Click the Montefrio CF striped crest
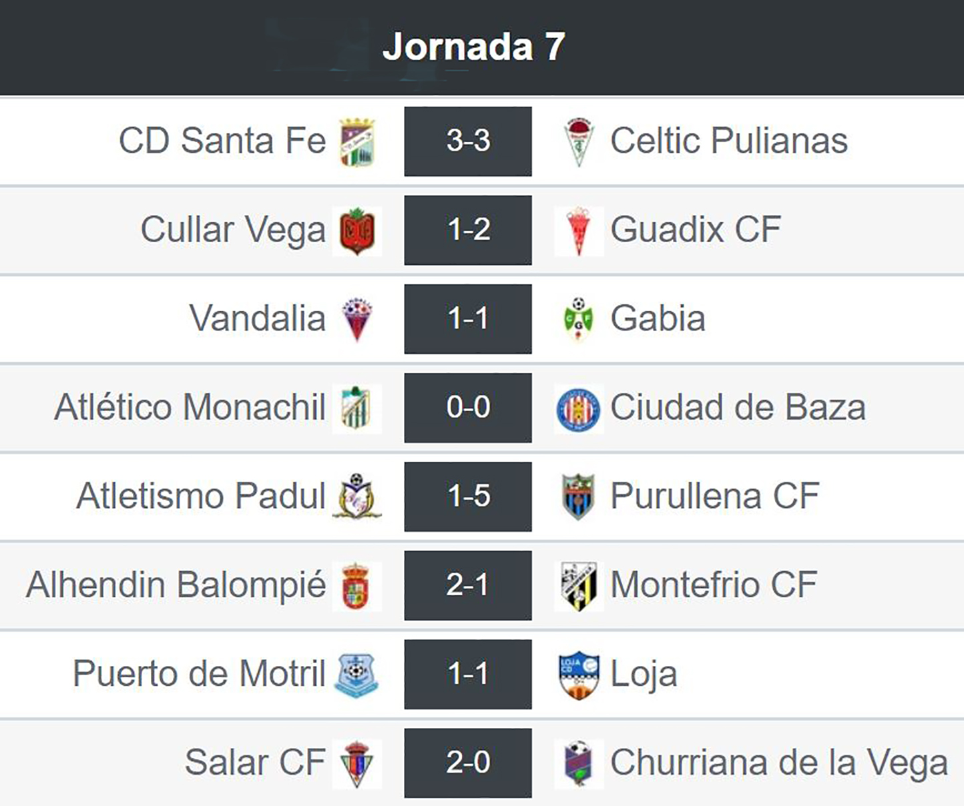 pyautogui.click(x=579, y=586)
